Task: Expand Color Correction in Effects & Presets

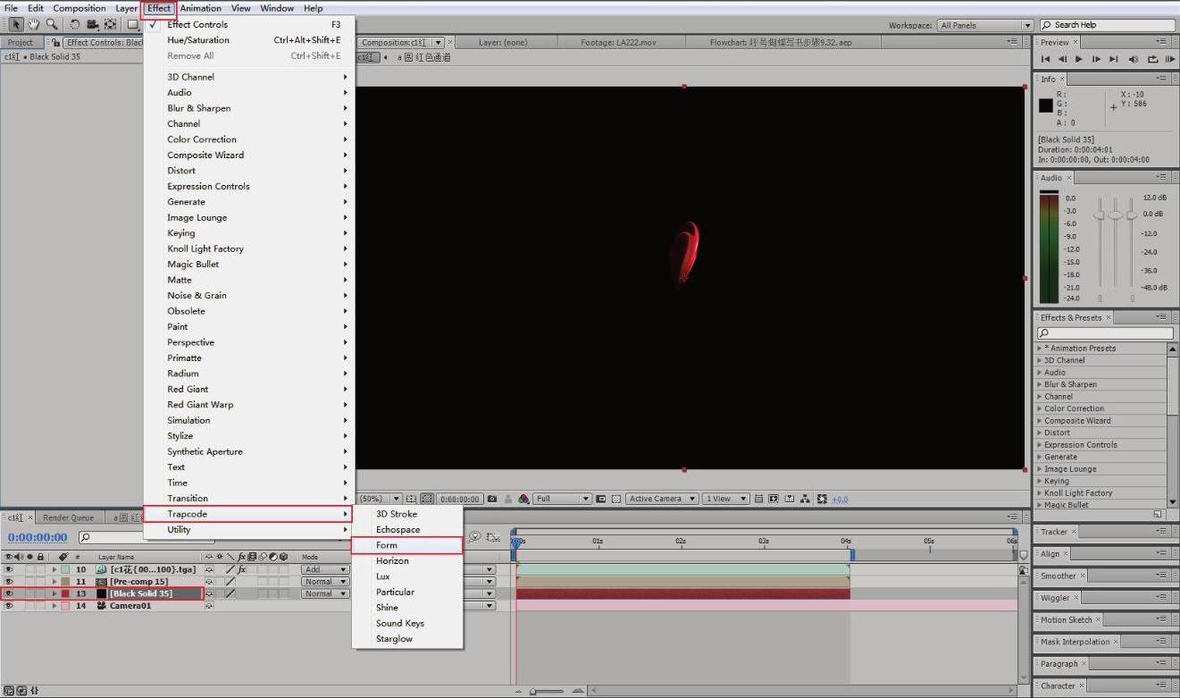Action: pos(1040,408)
